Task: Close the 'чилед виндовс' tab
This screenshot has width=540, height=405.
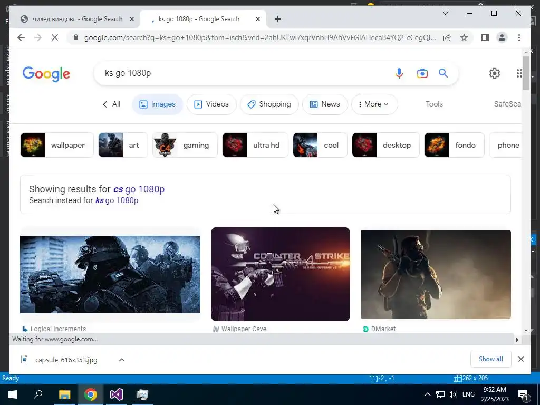Action: click(131, 19)
